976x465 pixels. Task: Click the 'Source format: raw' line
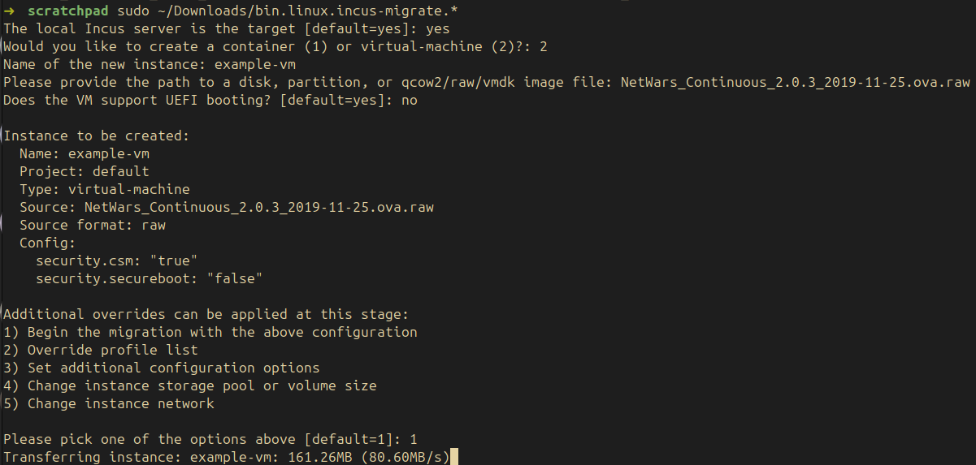click(92, 226)
